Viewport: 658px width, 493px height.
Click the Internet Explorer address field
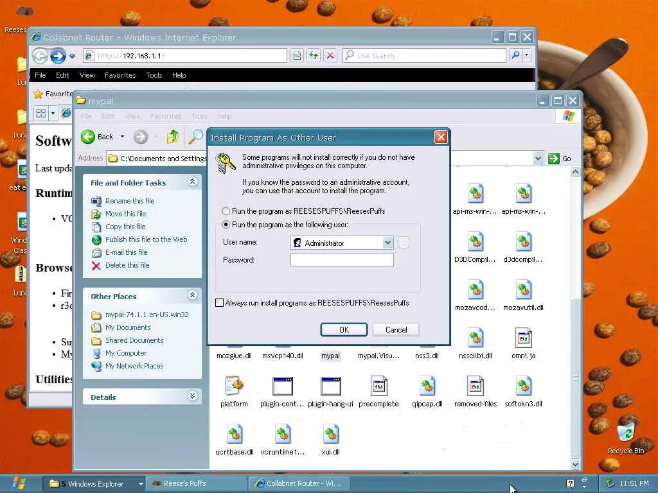tap(184, 55)
